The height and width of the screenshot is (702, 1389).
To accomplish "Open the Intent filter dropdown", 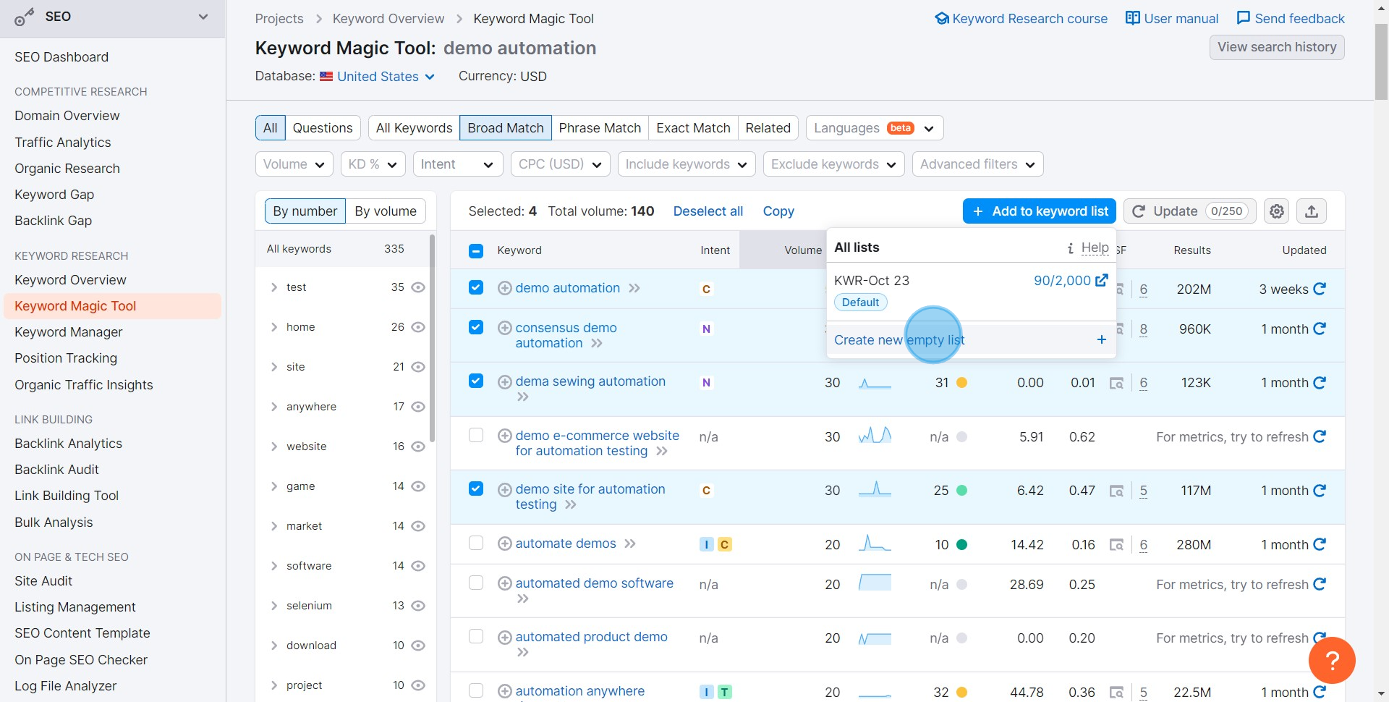I will click(457, 164).
